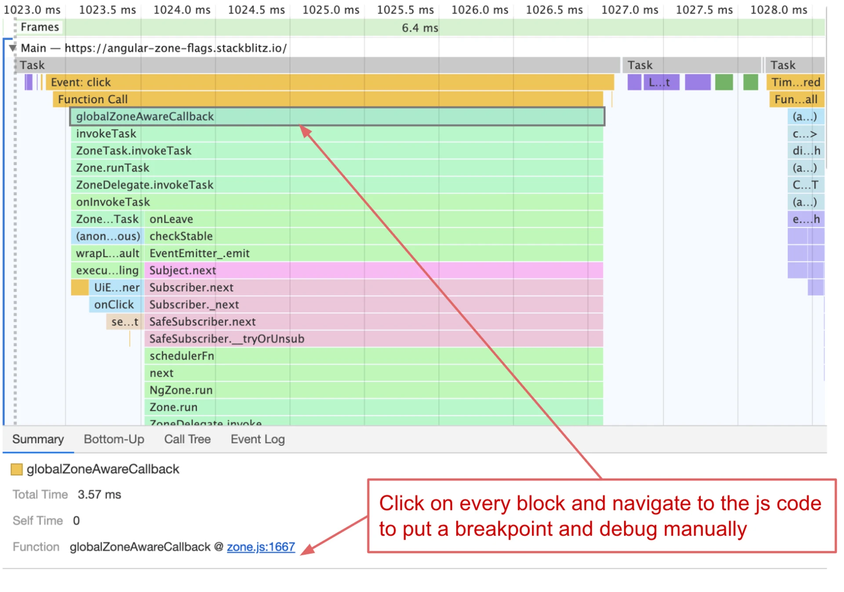Select the checkStable block
This screenshot has height=592, width=844.
tap(264, 236)
